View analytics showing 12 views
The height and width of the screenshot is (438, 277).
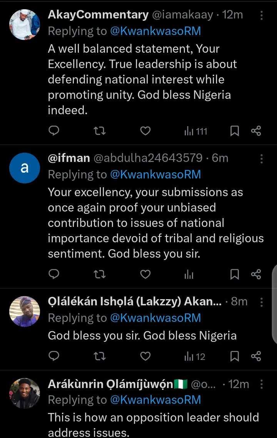pyautogui.click(x=195, y=356)
